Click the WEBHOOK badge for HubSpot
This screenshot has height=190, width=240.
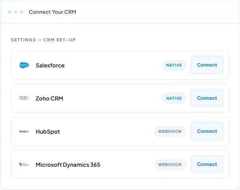pyautogui.click(x=170, y=131)
